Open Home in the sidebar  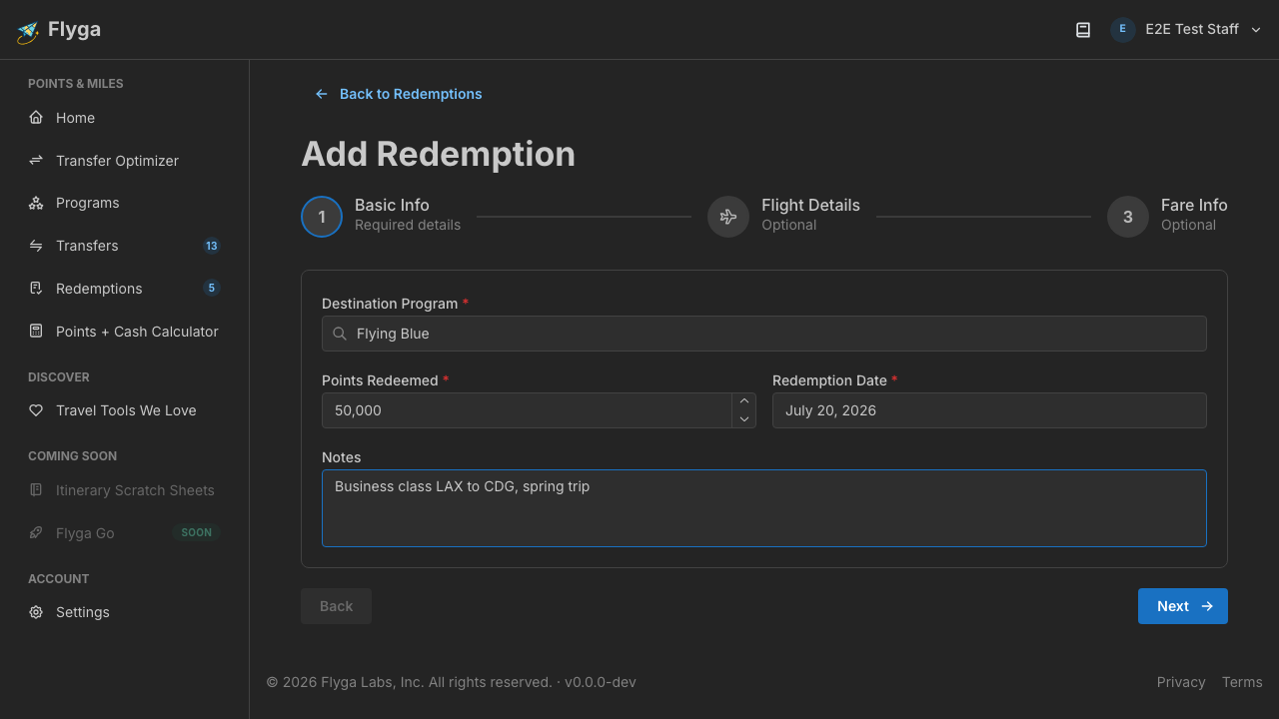[x=124, y=118]
